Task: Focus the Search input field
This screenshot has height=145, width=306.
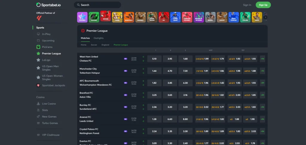Action: pyautogui.click(x=97, y=5)
